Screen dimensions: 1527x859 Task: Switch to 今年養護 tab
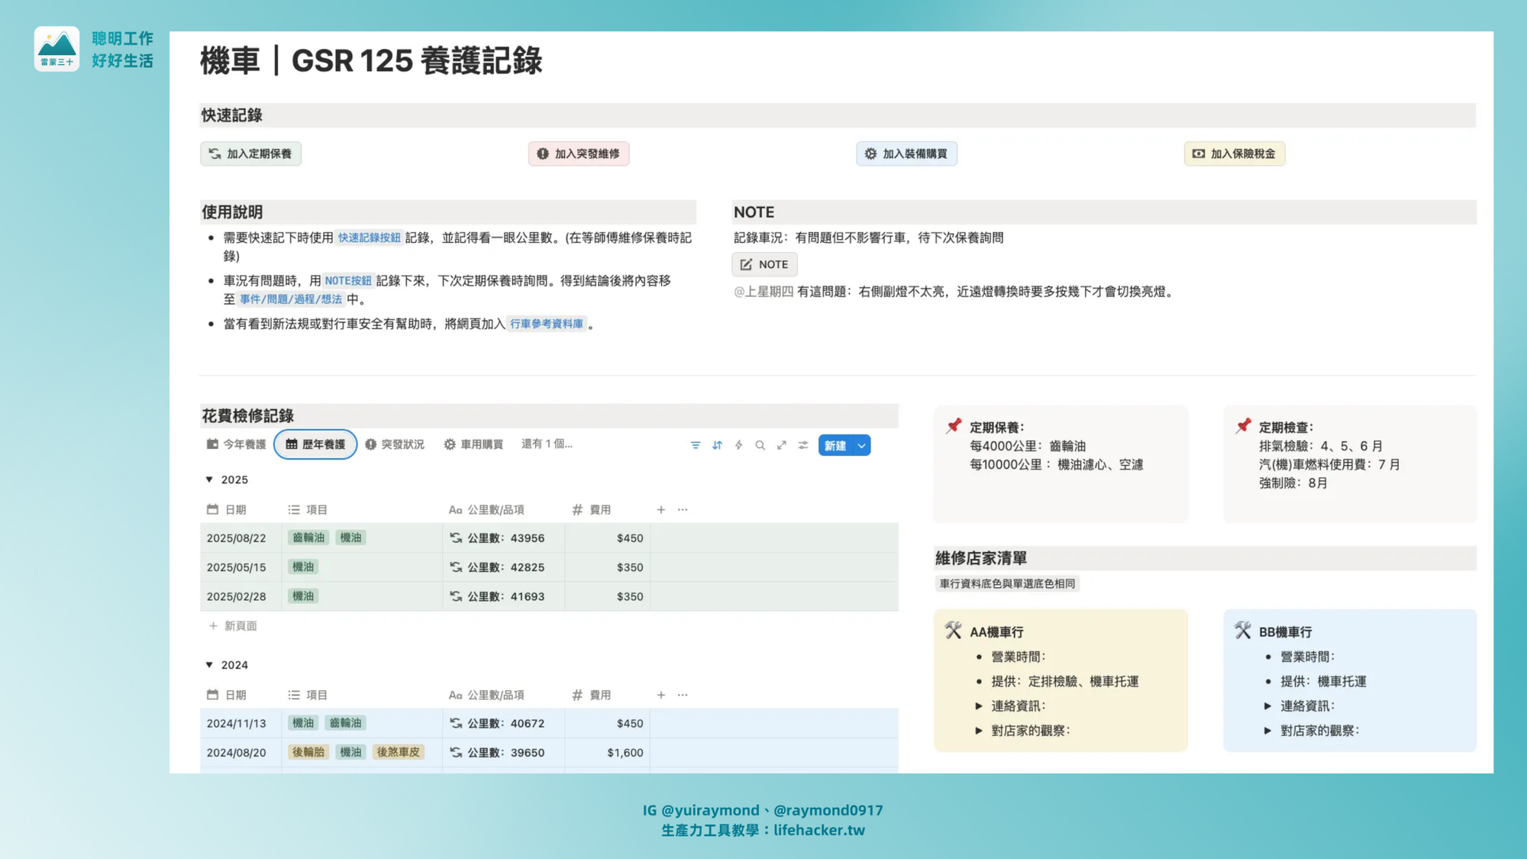pos(236,444)
